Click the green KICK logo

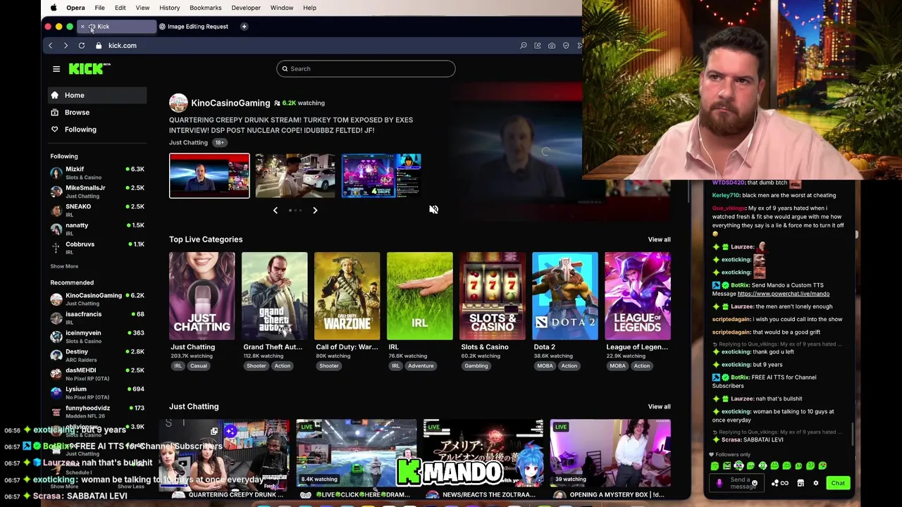(89, 68)
